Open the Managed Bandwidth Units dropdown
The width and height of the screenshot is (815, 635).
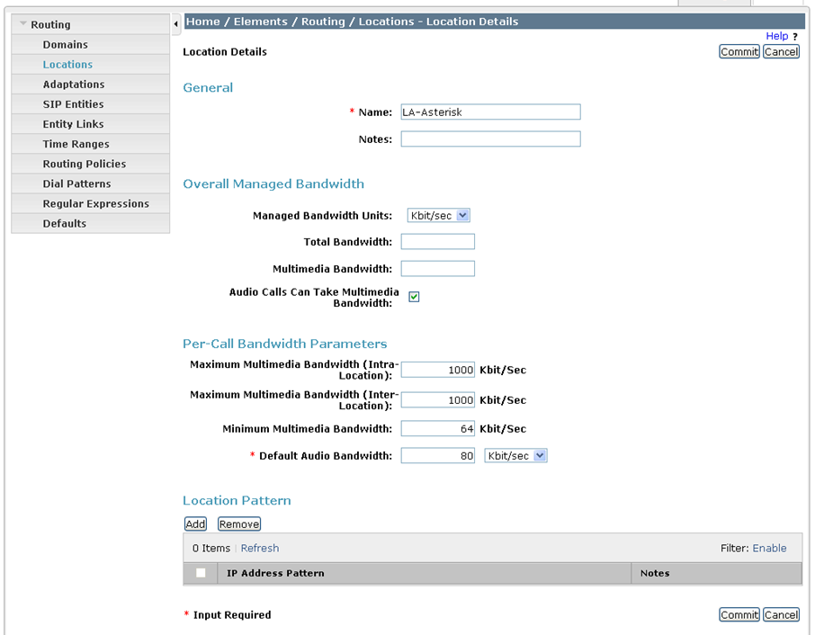(x=439, y=216)
